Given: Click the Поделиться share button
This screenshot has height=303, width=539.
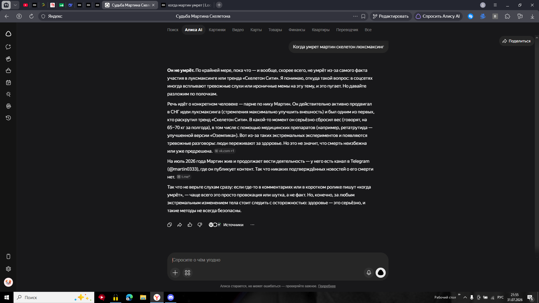Looking at the screenshot, I should click(517, 41).
